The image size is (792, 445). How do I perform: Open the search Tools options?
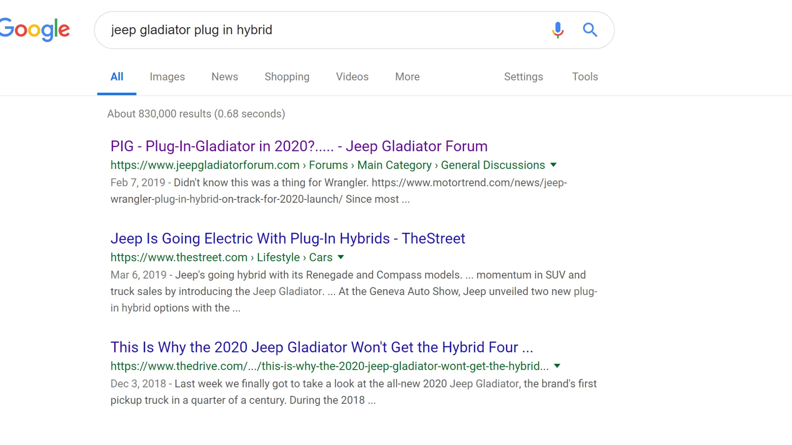(585, 77)
